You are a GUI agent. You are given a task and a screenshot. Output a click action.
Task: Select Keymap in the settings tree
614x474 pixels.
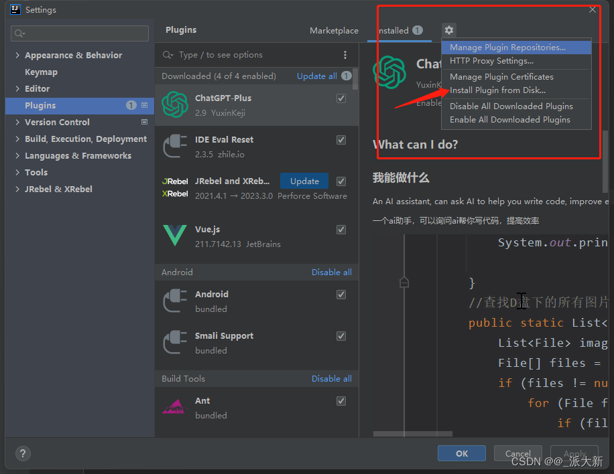(41, 72)
